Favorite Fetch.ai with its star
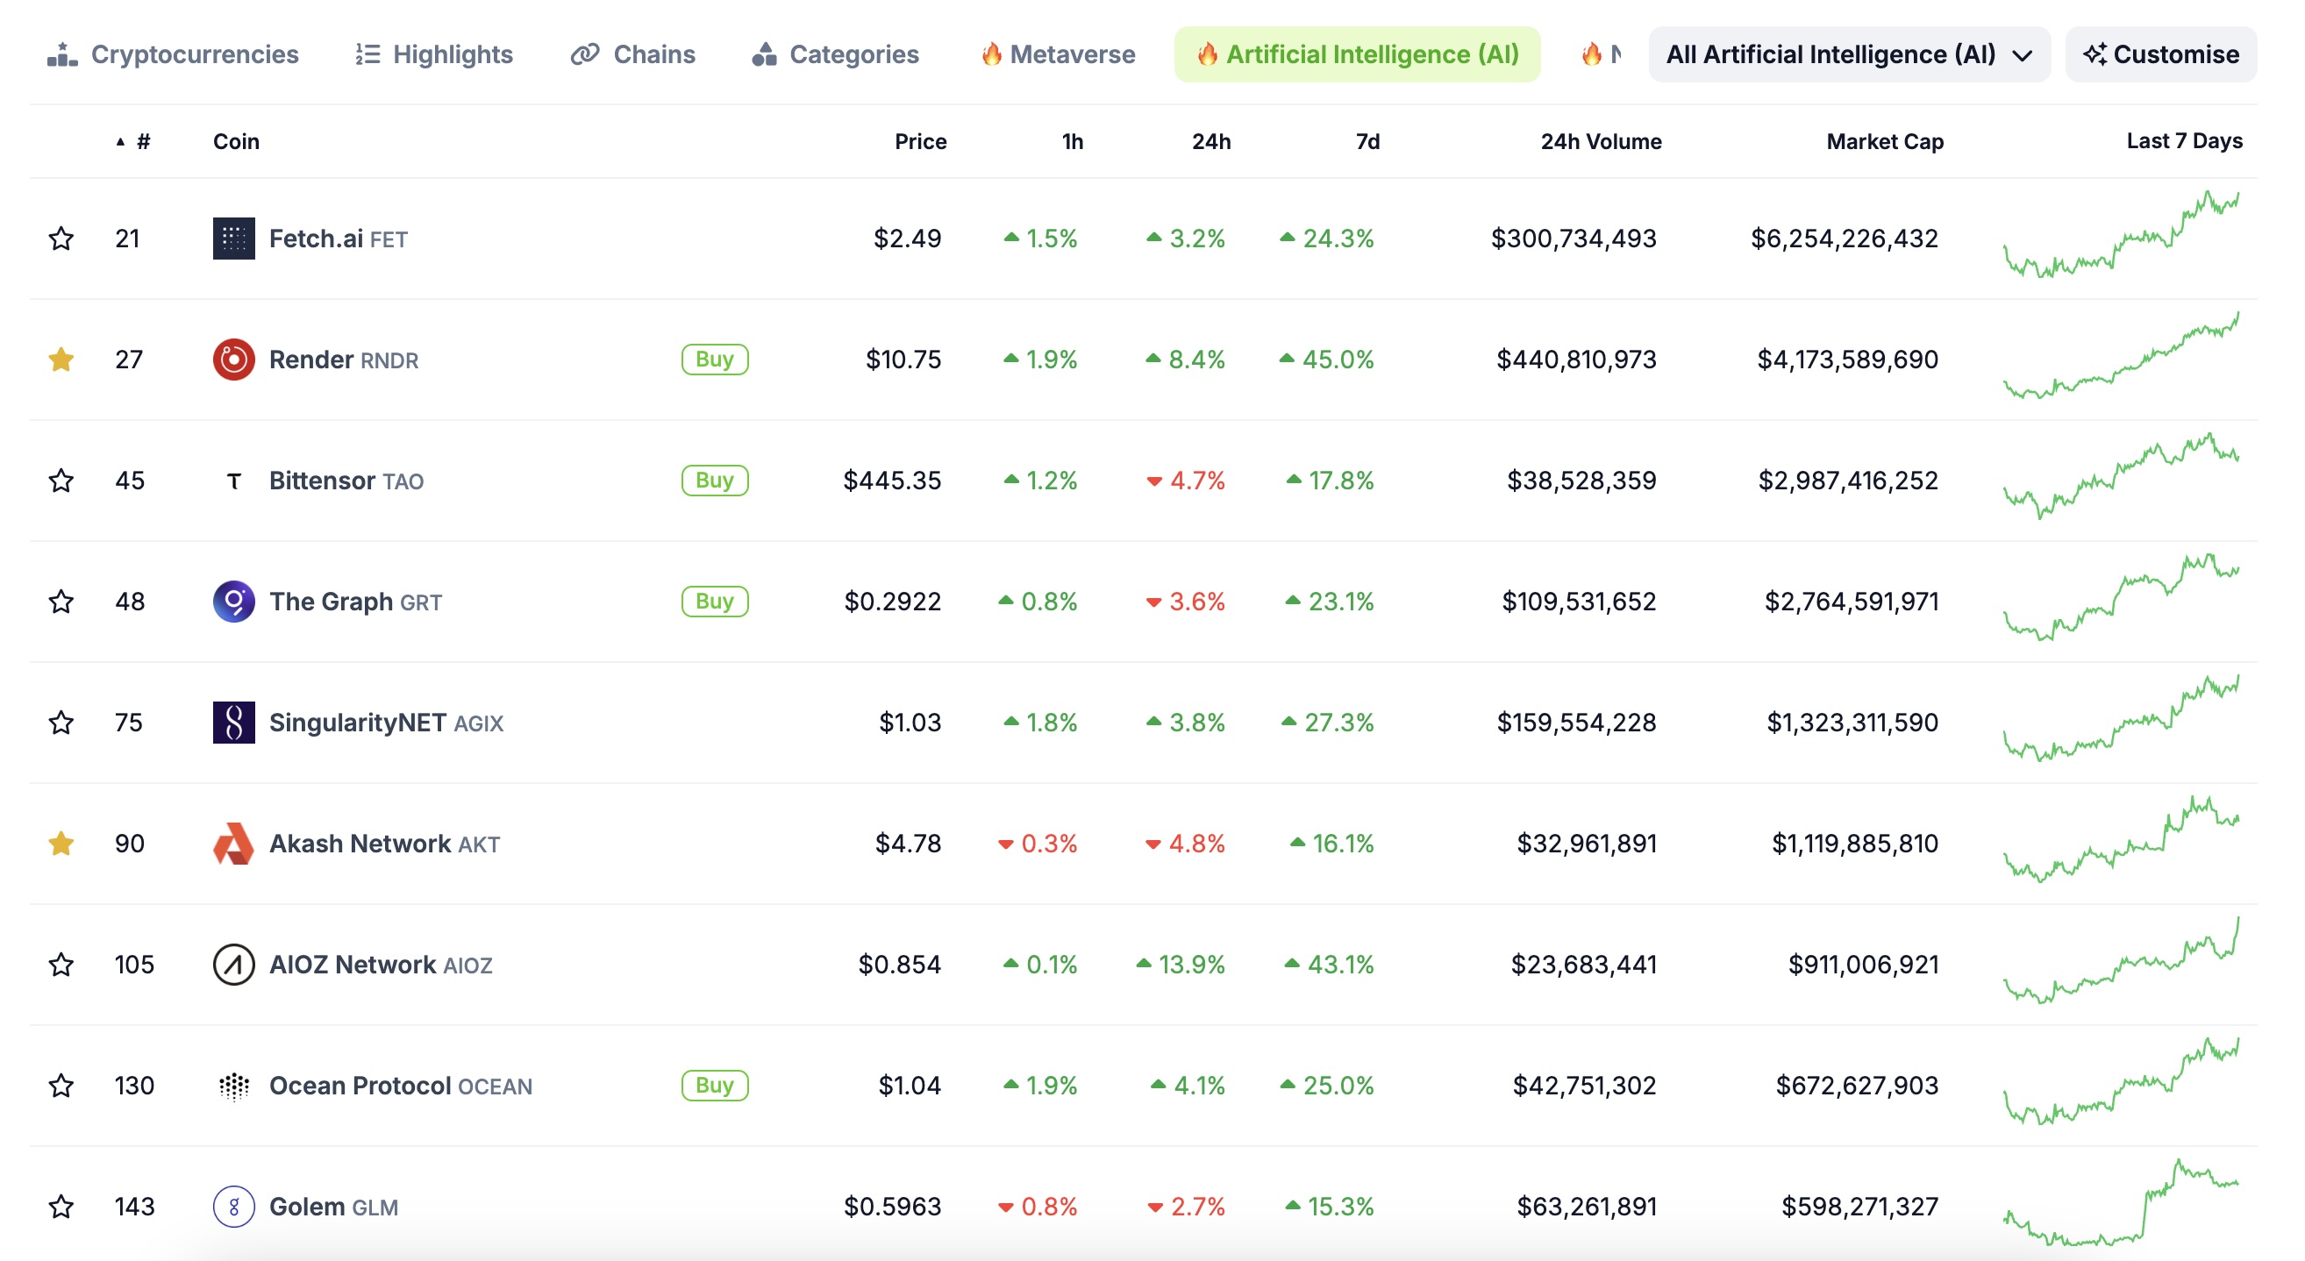 coord(61,239)
